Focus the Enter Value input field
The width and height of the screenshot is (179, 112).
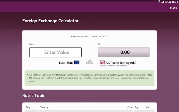pyautogui.click(x=55, y=52)
